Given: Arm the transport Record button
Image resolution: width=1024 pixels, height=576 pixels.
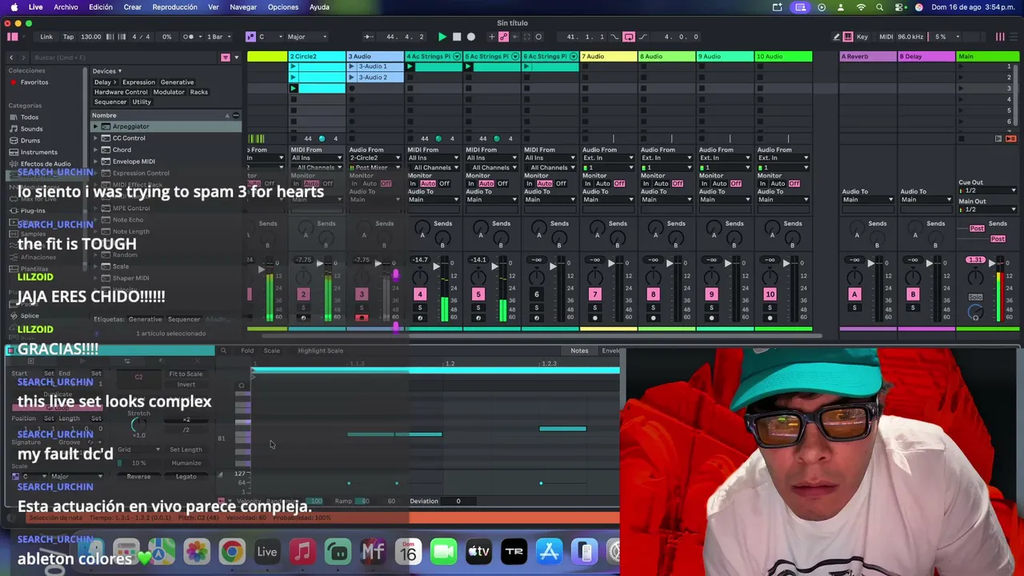Looking at the screenshot, I should coord(470,37).
